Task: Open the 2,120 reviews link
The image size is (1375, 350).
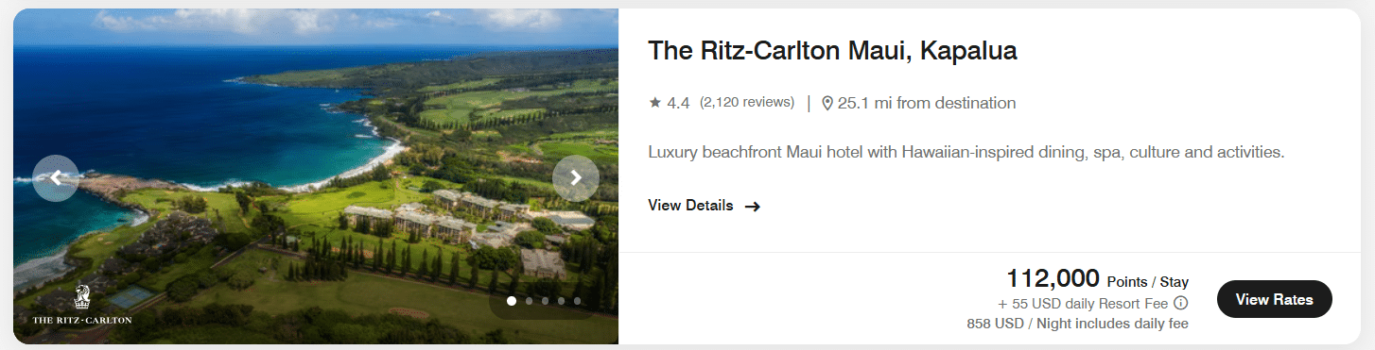Action: tap(747, 103)
